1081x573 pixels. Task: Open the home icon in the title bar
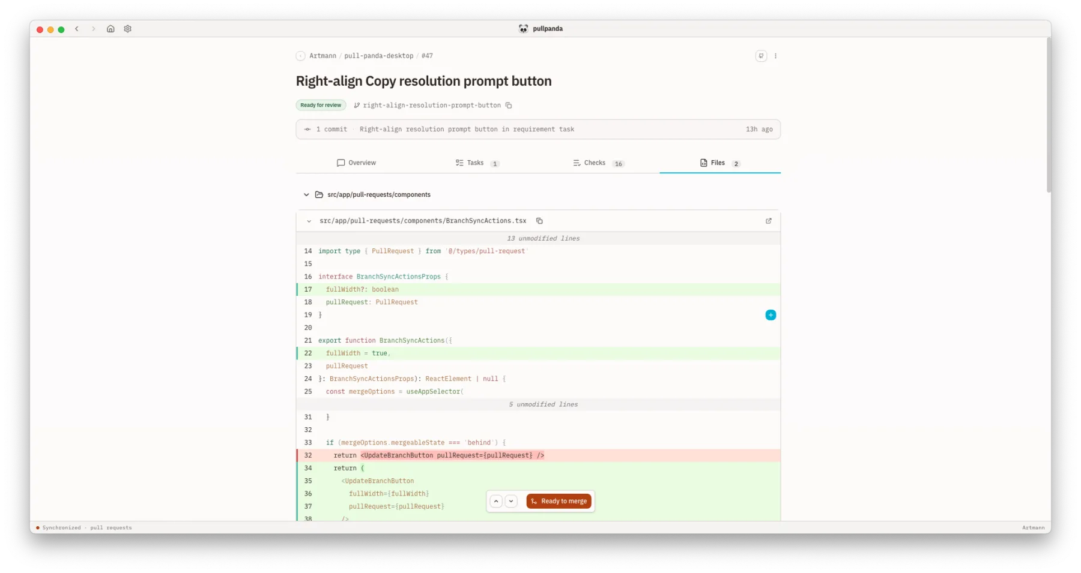(x=111, y=29)
